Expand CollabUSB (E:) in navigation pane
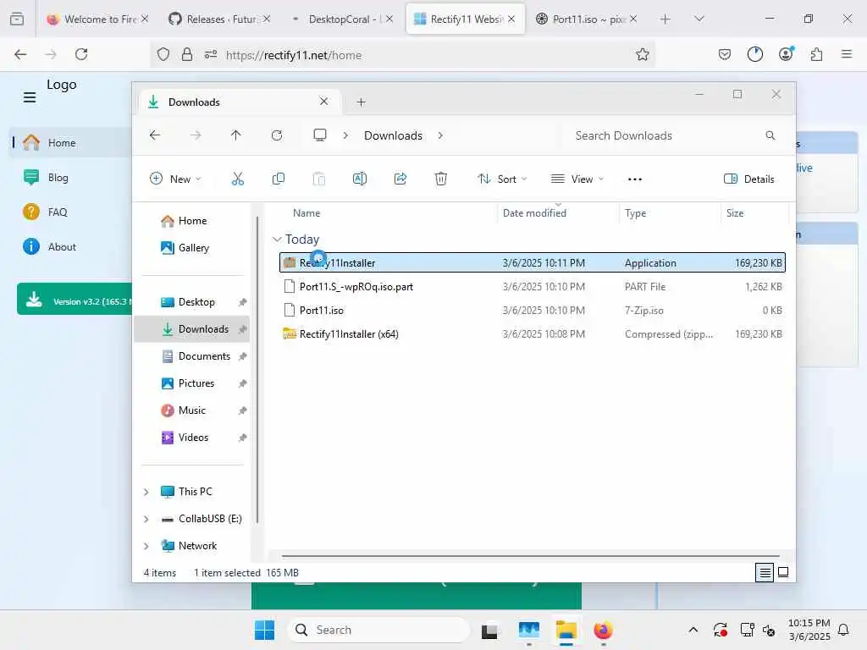Image resolution: width=867 pixels, height=650 pixels. tap(146, 519)
